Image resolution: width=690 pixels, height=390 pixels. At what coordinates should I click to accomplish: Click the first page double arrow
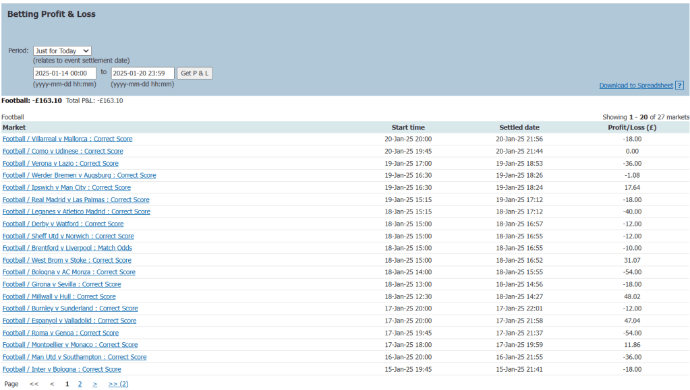(x=34, y=384)
